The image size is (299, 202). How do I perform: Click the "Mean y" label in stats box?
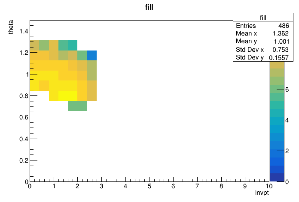[246, 42]
